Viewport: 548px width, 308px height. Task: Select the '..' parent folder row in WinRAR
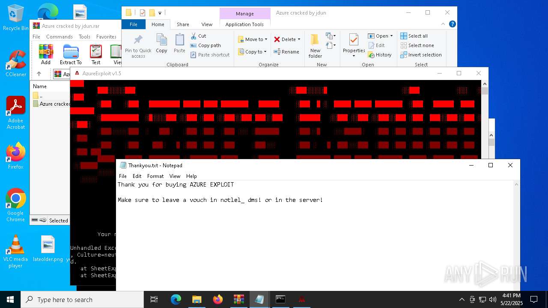point(51,95)
